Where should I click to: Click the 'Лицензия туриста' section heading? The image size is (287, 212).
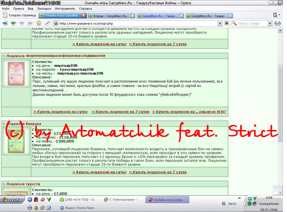click(x=23, y=184)
